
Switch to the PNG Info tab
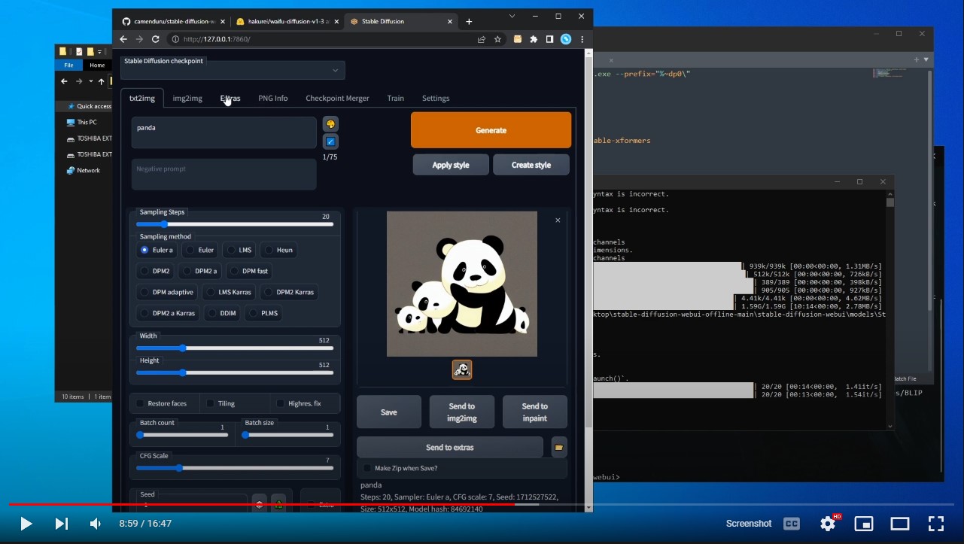pyautogui.click(x=272, y=98)
